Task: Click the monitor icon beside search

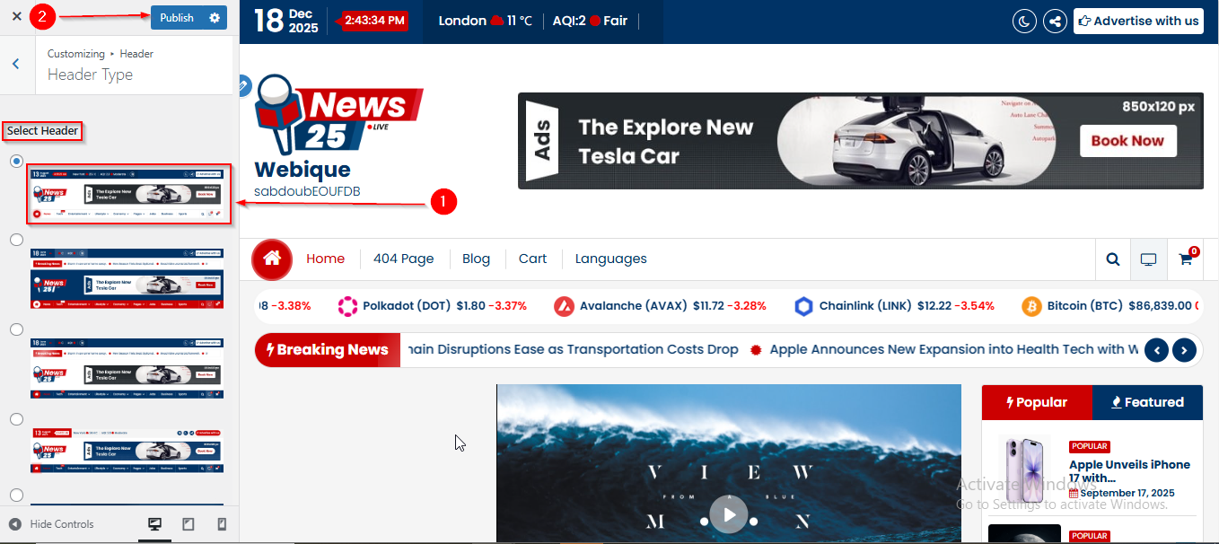Action: coord(1148,259)
